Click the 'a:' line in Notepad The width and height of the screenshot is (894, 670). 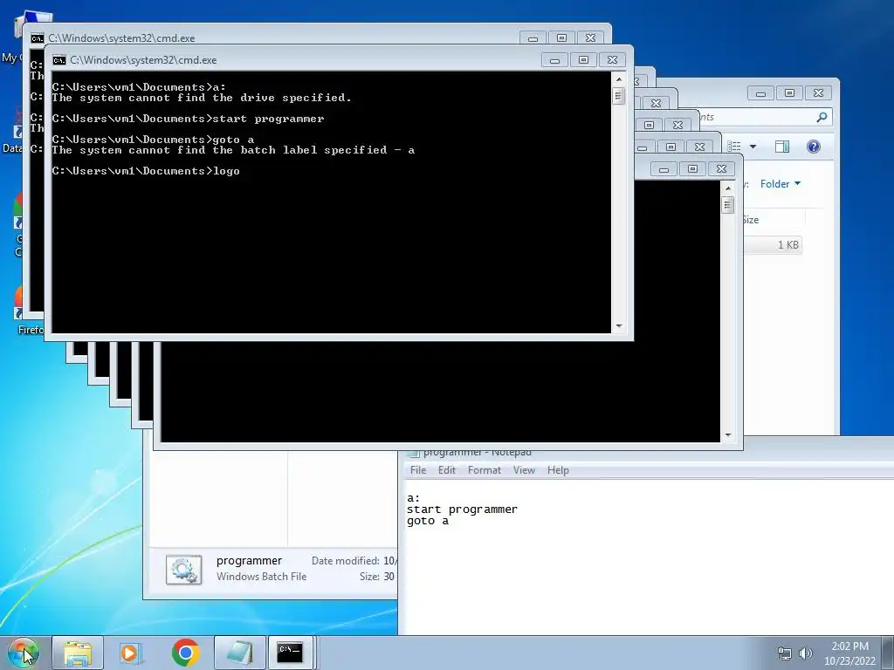pyautogui.click(x=413, y=498)
